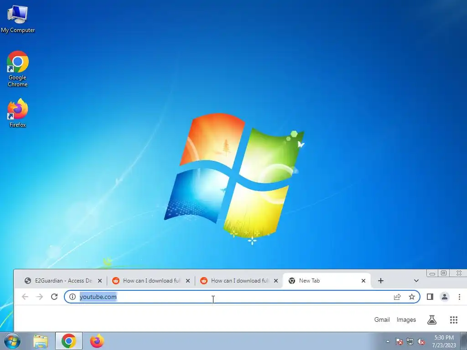Open Images link
Viewport: 467px width, 350px height.
click(x=406, y=319)
